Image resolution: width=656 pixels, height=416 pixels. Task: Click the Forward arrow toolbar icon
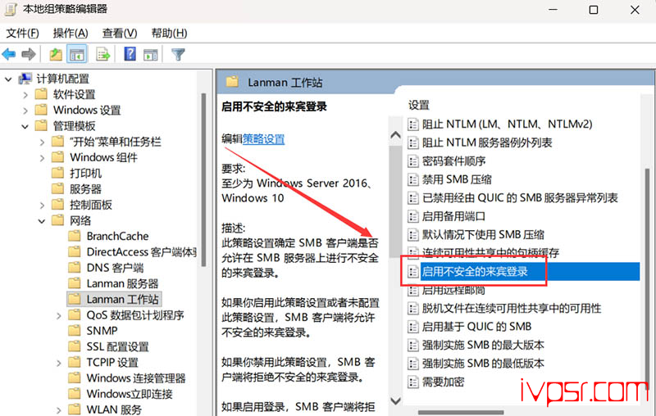pyautogui.click(x=28, y=55)
